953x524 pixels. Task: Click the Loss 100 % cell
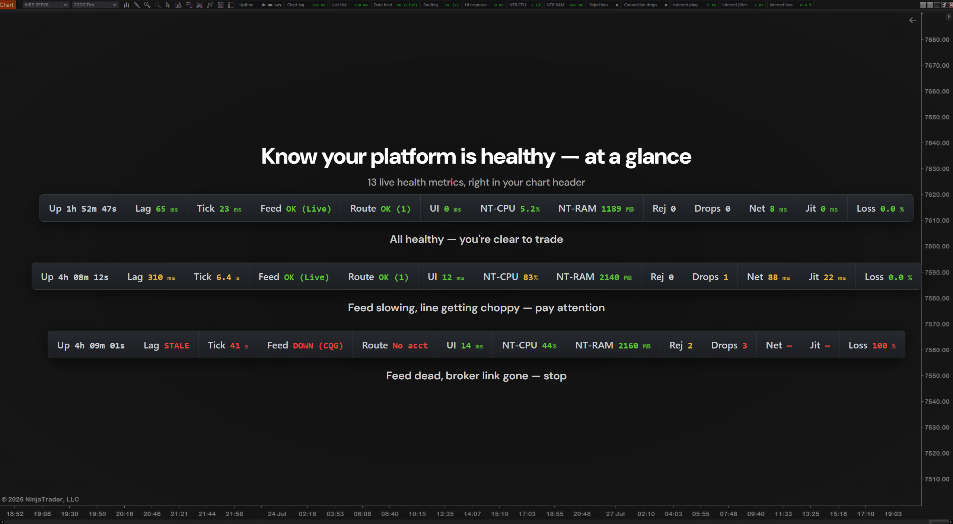[x=872, y=345]
